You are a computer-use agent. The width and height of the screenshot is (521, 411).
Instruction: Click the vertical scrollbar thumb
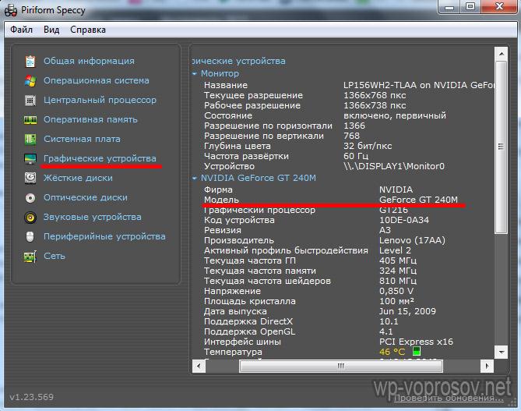pyautogui.click(x=501, y=147)
